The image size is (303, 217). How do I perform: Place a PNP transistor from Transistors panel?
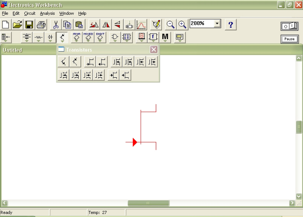click(75, 62)
